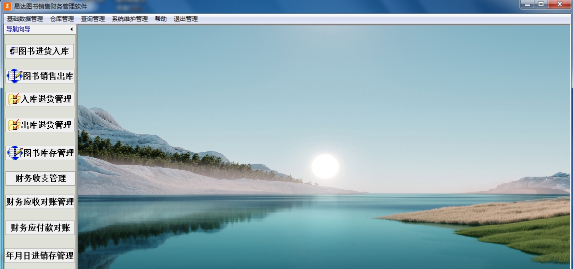The height and width of the screenshot is (269, 573).
Task: Open the 查询管理 menu
Action: (93, 18)
